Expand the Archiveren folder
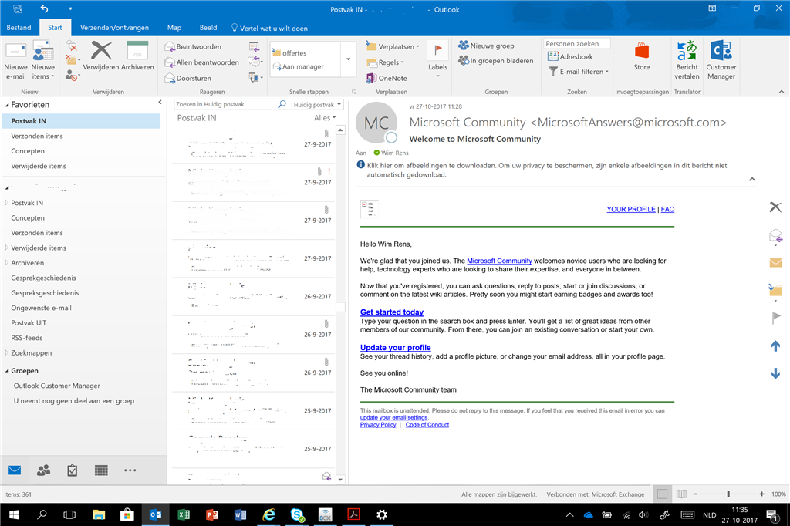The height and width of the screenshot is (526, 790). [x=6, y=263]
